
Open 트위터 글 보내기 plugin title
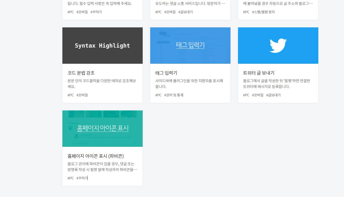tap(259, 73)
